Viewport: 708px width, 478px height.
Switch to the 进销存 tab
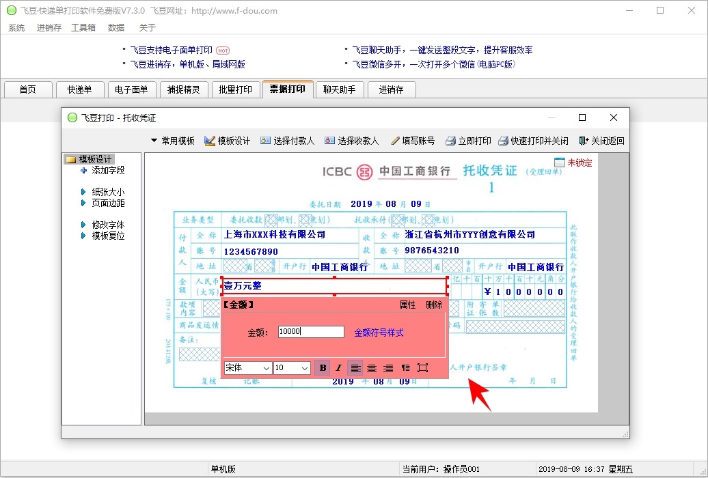pyautogui.click(x=392, y=89)
